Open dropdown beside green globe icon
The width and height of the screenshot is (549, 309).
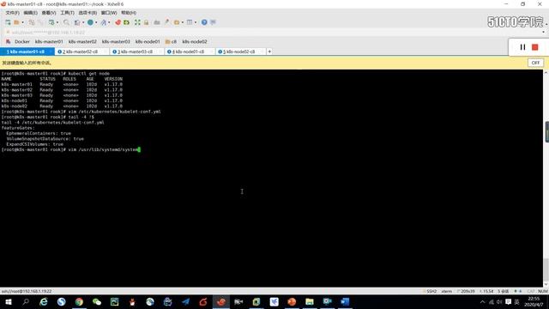pyautogui.click(x=96, y=23)
